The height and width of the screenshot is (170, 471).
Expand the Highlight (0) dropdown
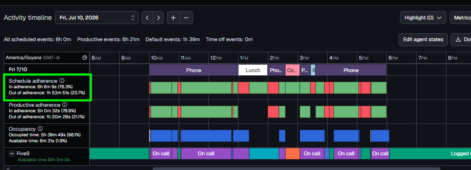coord(423,18)
